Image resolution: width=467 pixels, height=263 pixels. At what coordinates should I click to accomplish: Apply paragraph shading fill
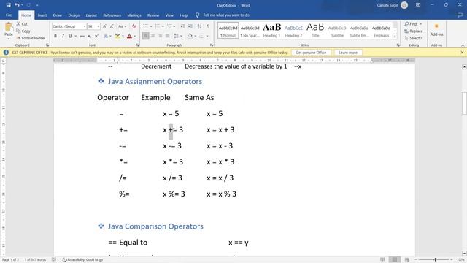pos(190,36)
